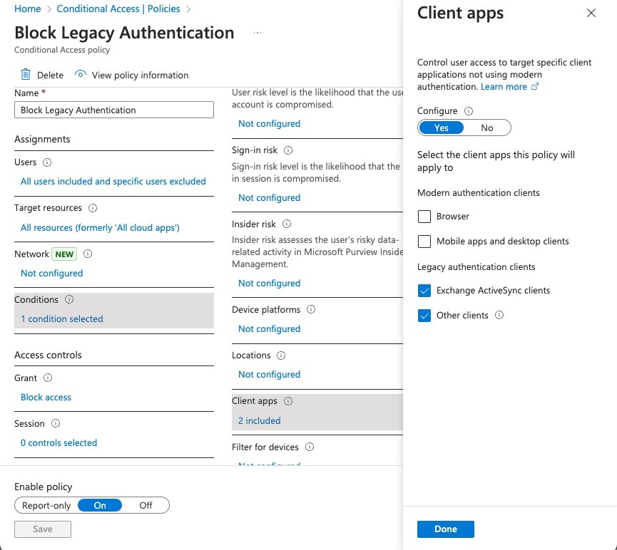Viewport: 617px width, 550px height.
Task: Click the info icon next to Grant
Action: 48,378
